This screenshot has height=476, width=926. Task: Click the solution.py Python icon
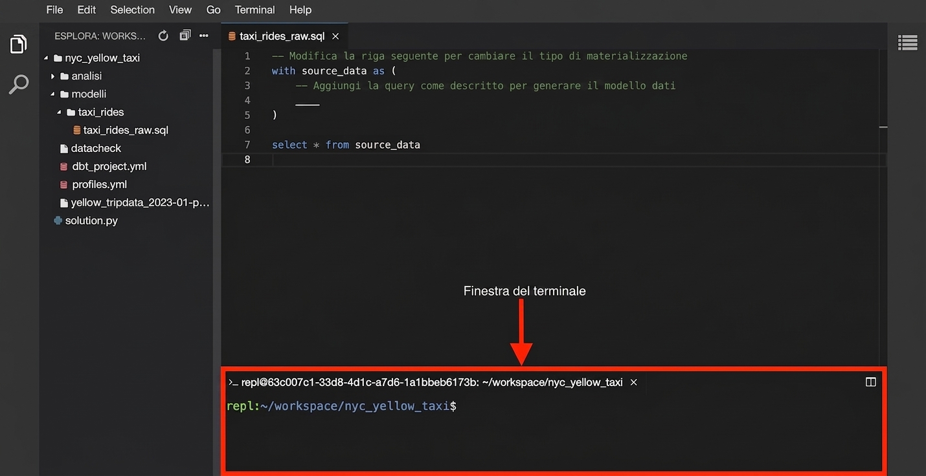(x=58, y=221)
